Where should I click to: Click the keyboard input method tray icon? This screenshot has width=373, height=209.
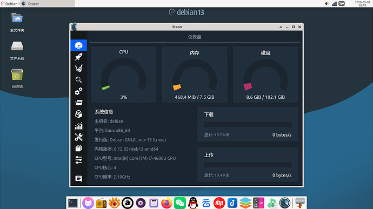point(342,4)
